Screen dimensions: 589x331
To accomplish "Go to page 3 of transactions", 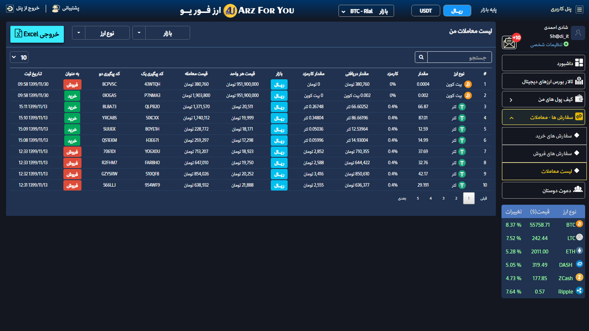I will tap(443, 198).
